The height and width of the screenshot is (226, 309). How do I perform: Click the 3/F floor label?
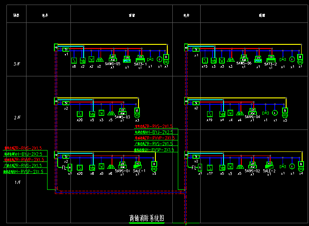click(x=17, y=64)
